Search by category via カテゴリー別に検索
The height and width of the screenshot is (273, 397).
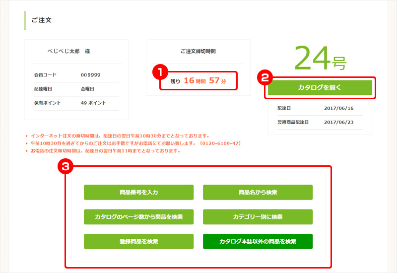[x=258, y=217]
